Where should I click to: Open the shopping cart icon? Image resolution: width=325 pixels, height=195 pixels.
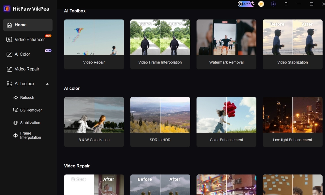click(261, 4)
